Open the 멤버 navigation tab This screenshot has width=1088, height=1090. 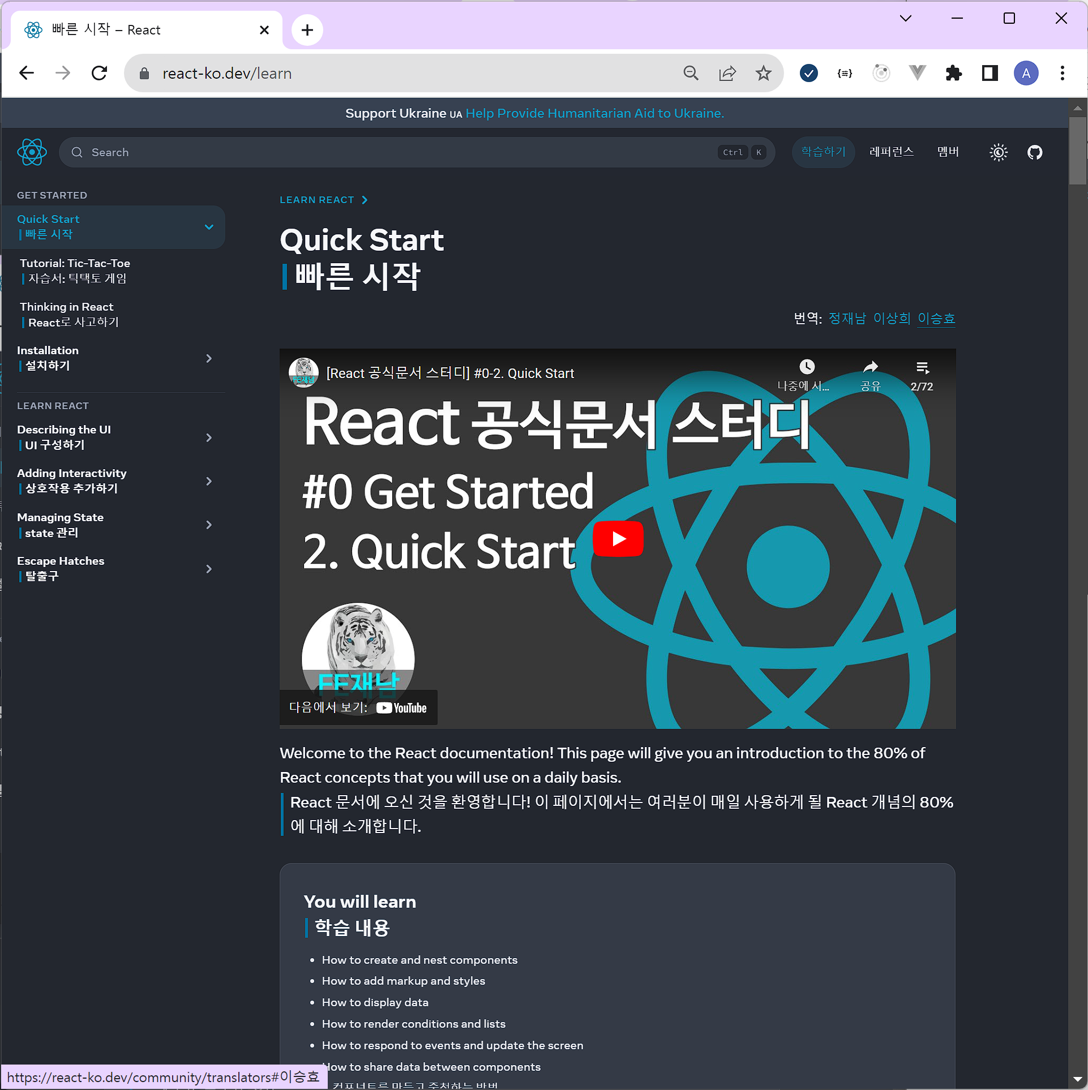948,152
